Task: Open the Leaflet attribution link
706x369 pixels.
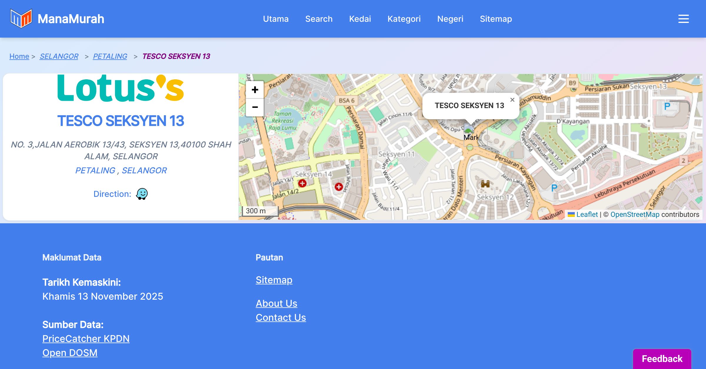Action: point(587,214)
